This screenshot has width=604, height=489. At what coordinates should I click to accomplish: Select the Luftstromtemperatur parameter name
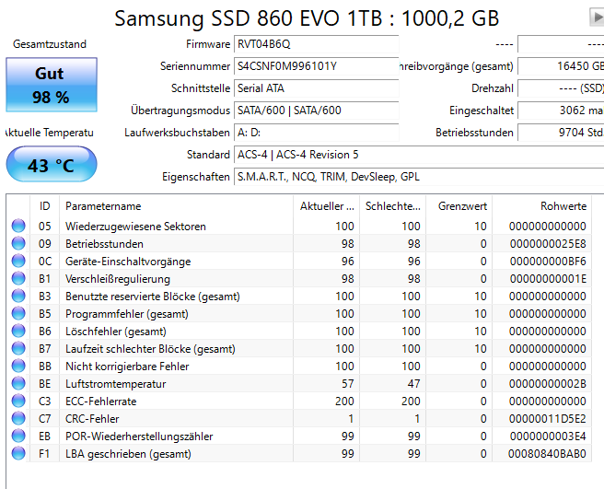click(x=116, y=384)
